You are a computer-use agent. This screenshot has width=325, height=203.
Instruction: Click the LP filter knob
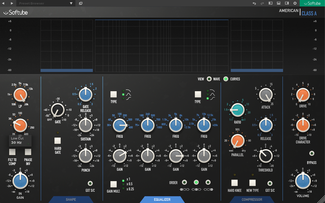[20, 95]
